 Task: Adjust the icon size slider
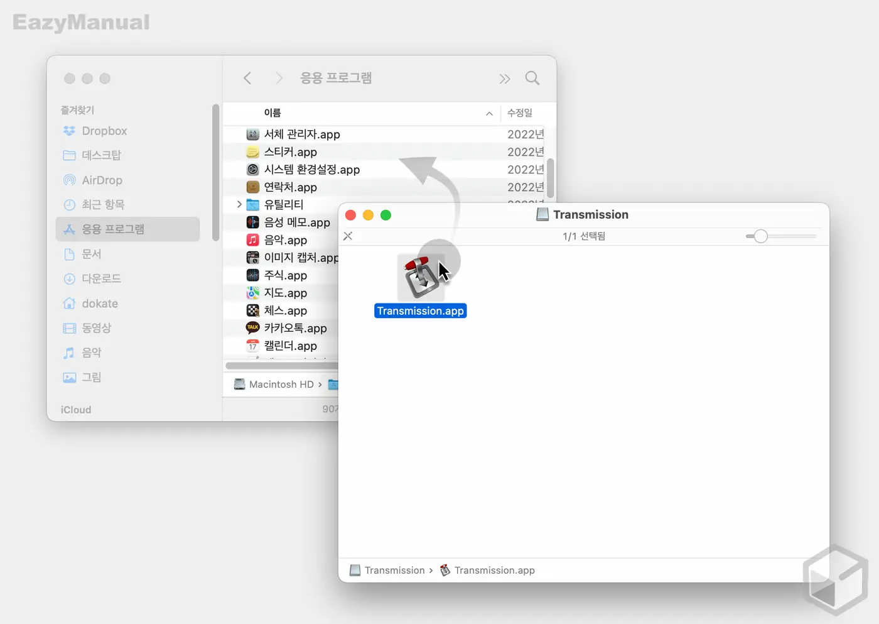760,236
